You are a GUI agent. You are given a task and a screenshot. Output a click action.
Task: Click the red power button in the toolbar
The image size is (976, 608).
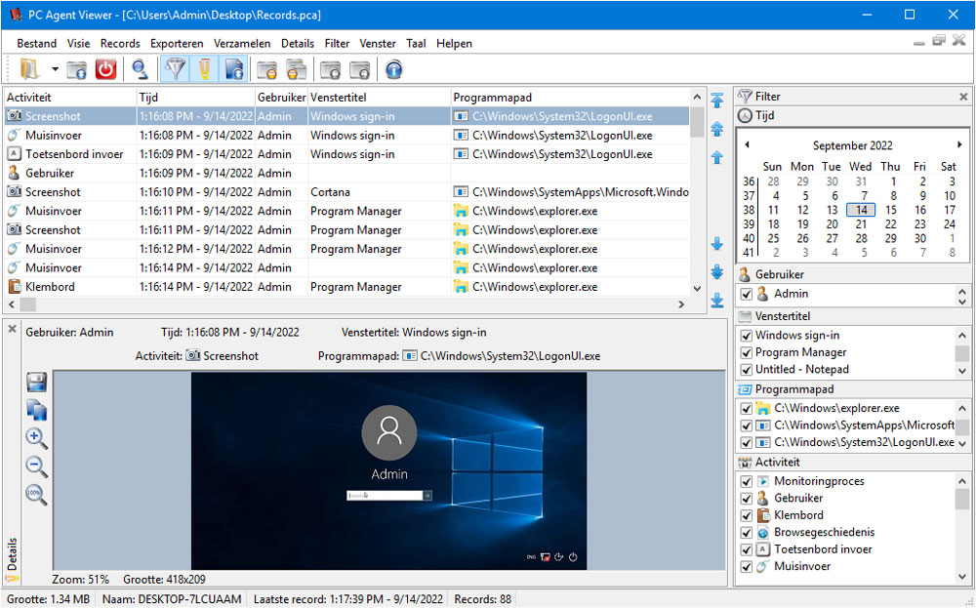pos(105,69)
